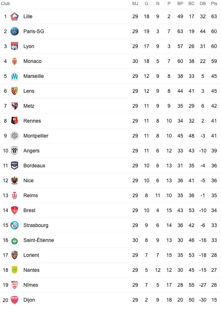The image size is (221, 310).
Task: Open the Paris-SG club logo
Action: [x=15, y=31]
